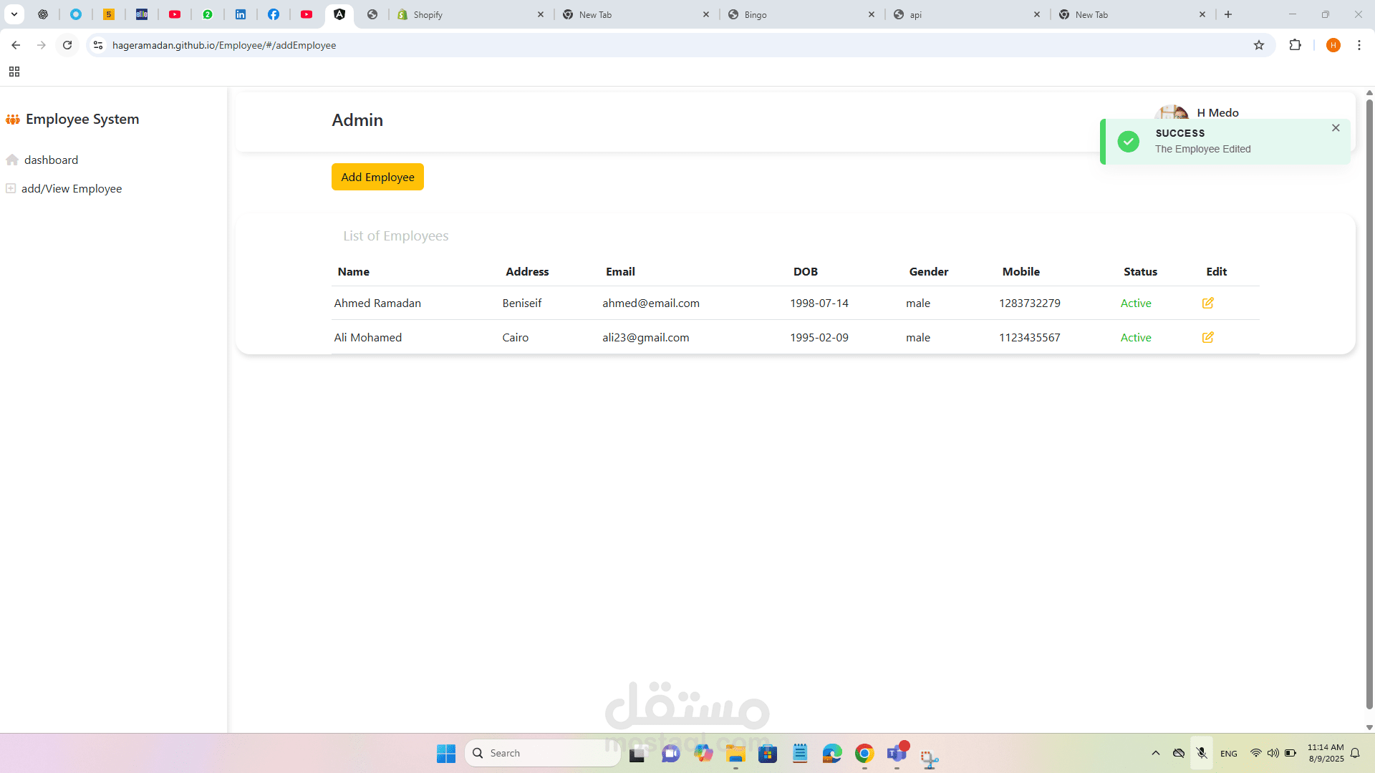Click the Add Employee button
This screenshot has height=773, width=1375.
click(377, 177)
